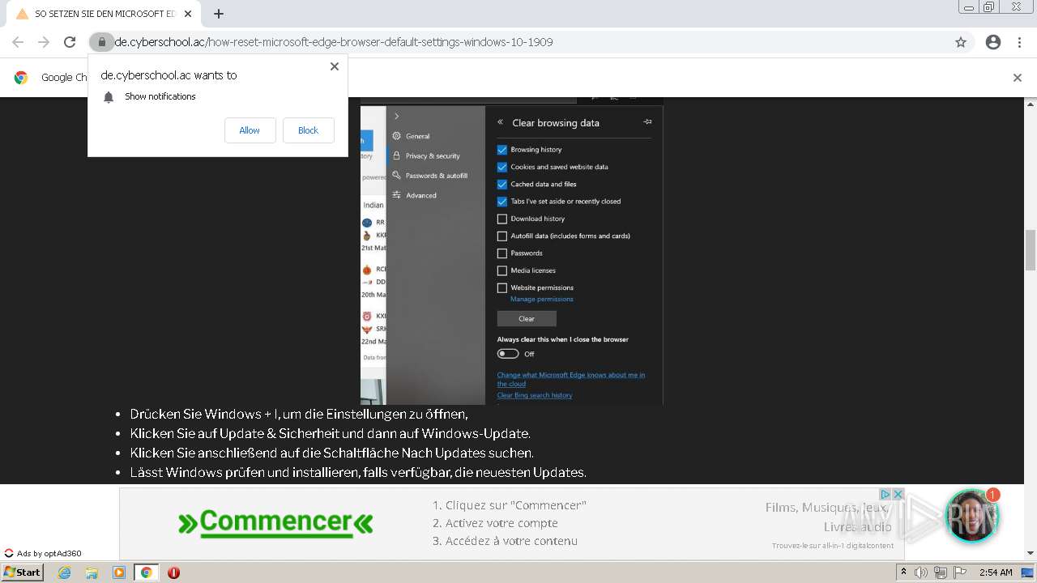Open the chat avatar with notification badge
The width and height of the screenshot is (1037, 583).
click(x=971, y=515)
